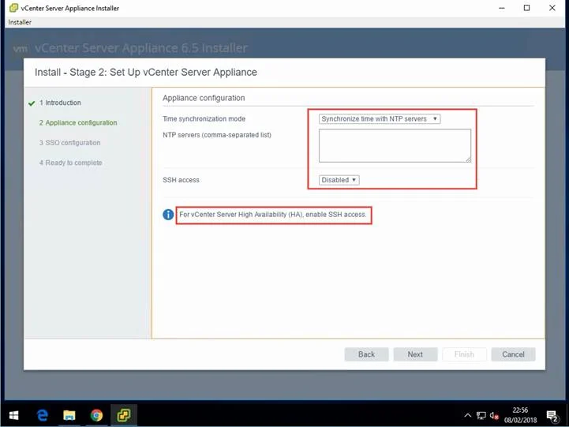Click the blue information icon

(x=168, y=215)
